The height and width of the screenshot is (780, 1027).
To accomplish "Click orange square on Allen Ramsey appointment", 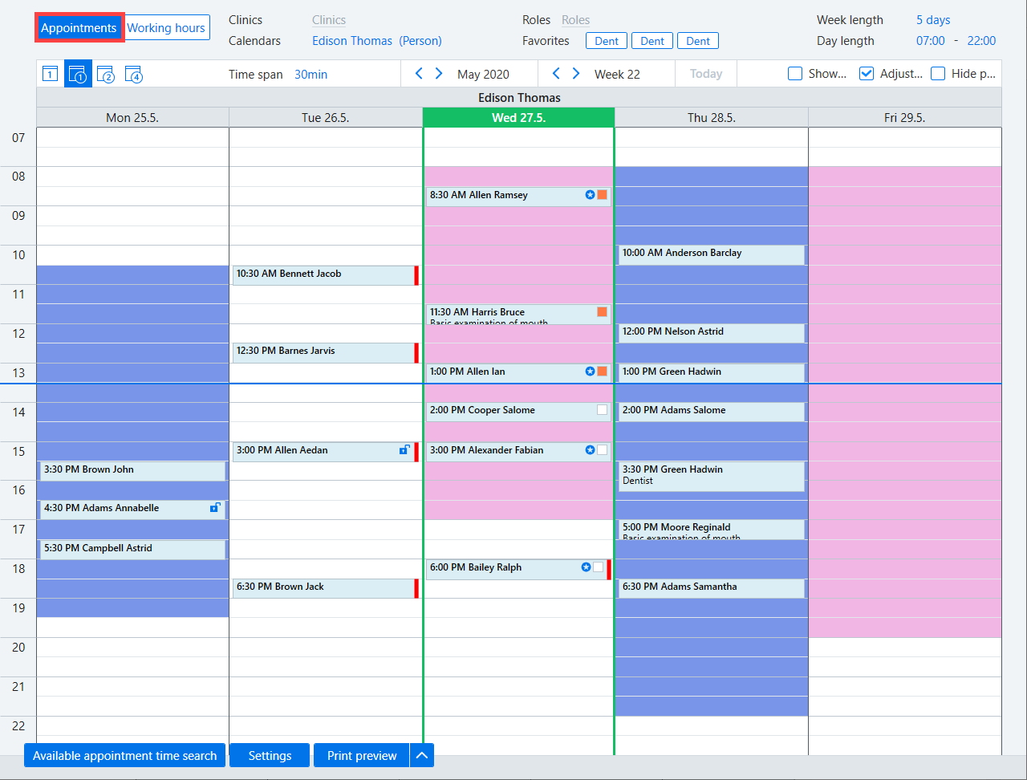I will point(603,195).
